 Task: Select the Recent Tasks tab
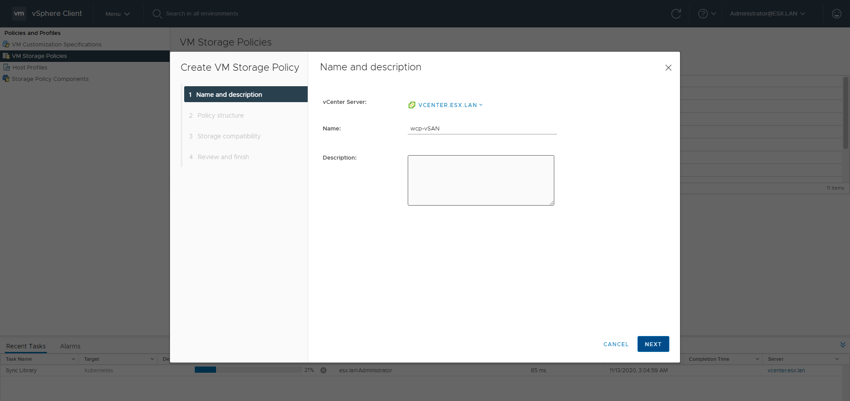tap(26, 346)
